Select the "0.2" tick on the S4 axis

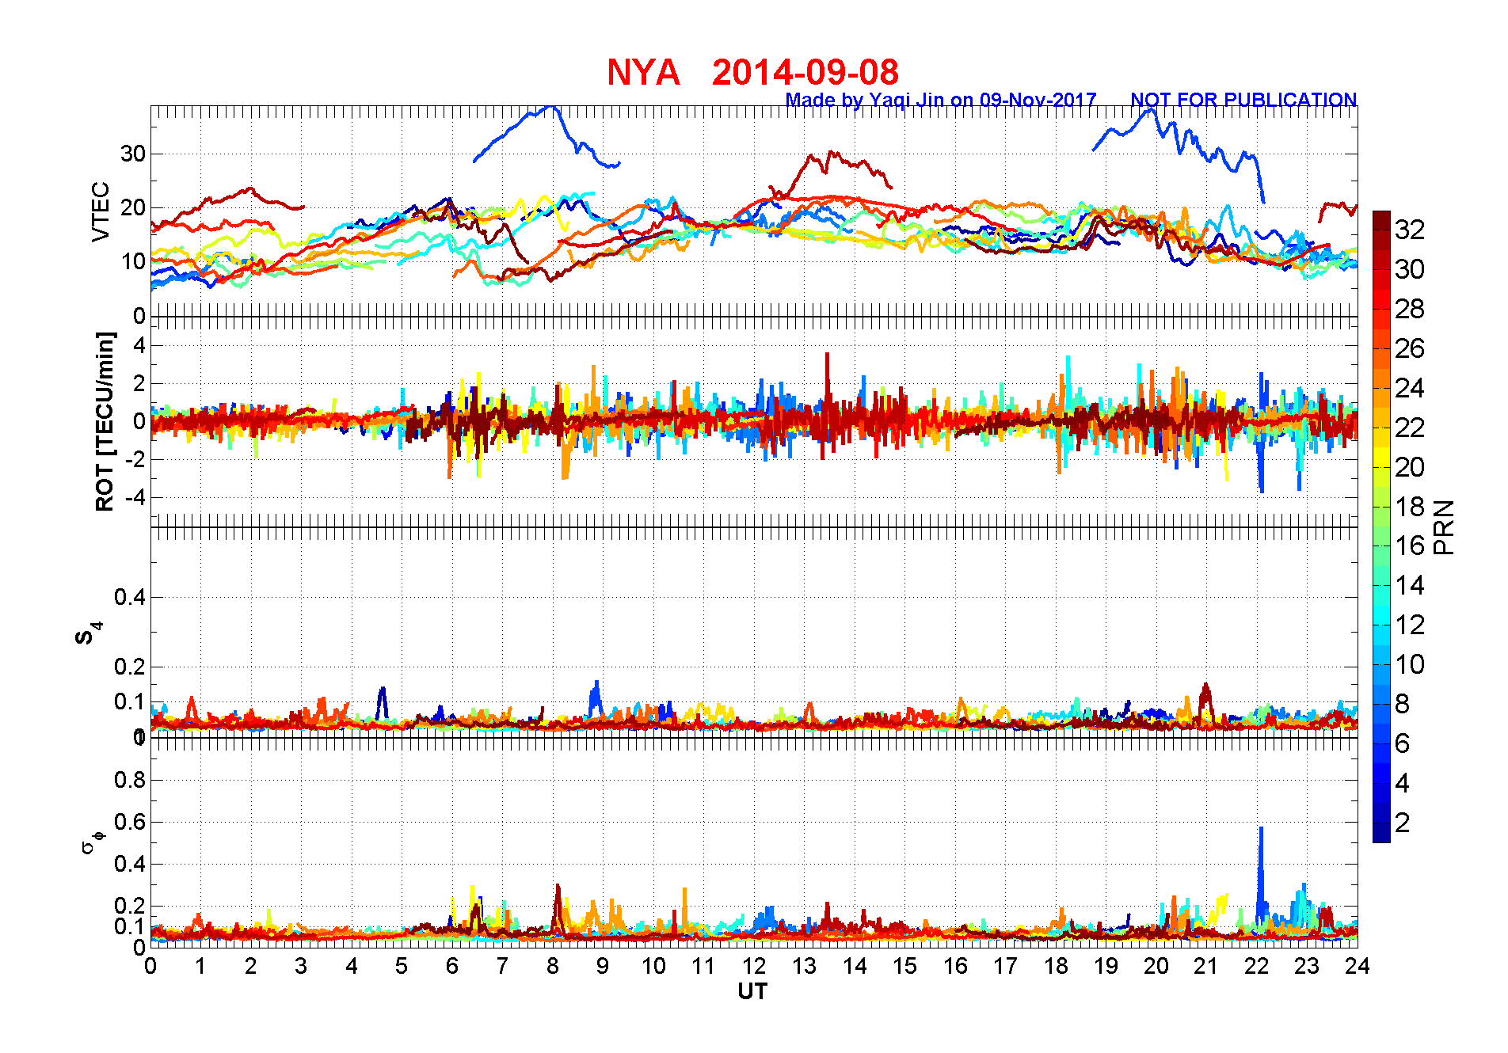pyautogui.click(x=130, y=667)
